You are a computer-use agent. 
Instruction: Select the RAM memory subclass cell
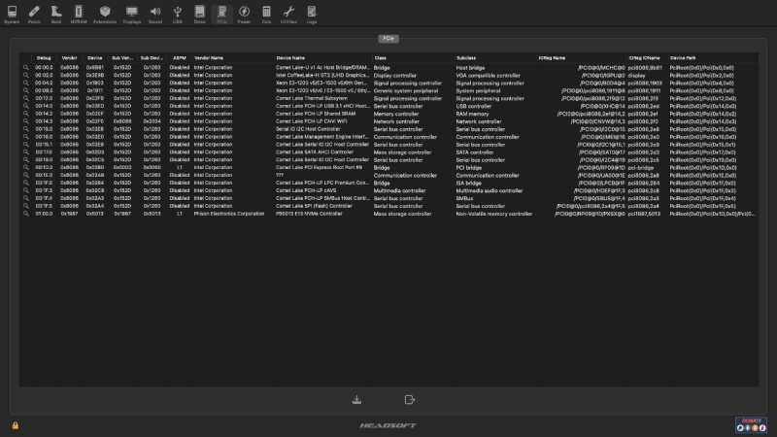tap(472, 114)
